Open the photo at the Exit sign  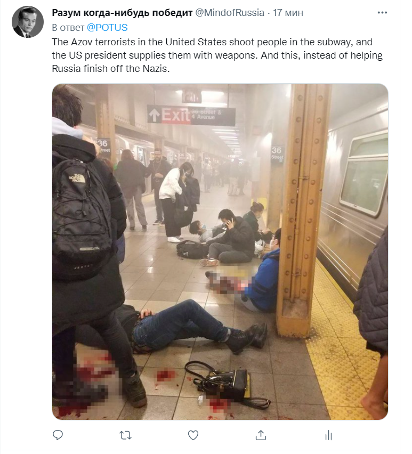tap(191, 116)
